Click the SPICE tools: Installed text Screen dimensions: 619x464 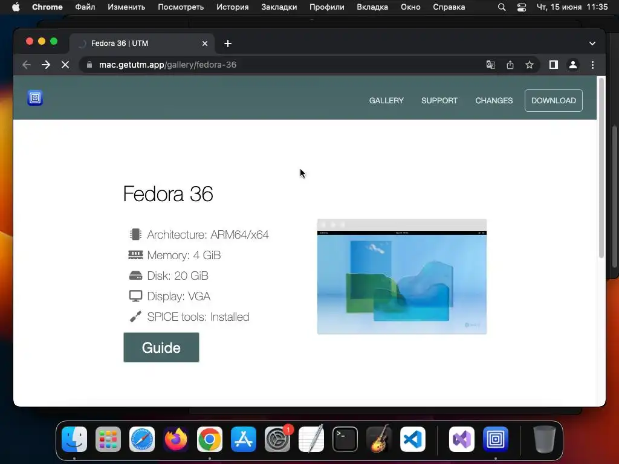pyautogui.click(x=198, y=317)
